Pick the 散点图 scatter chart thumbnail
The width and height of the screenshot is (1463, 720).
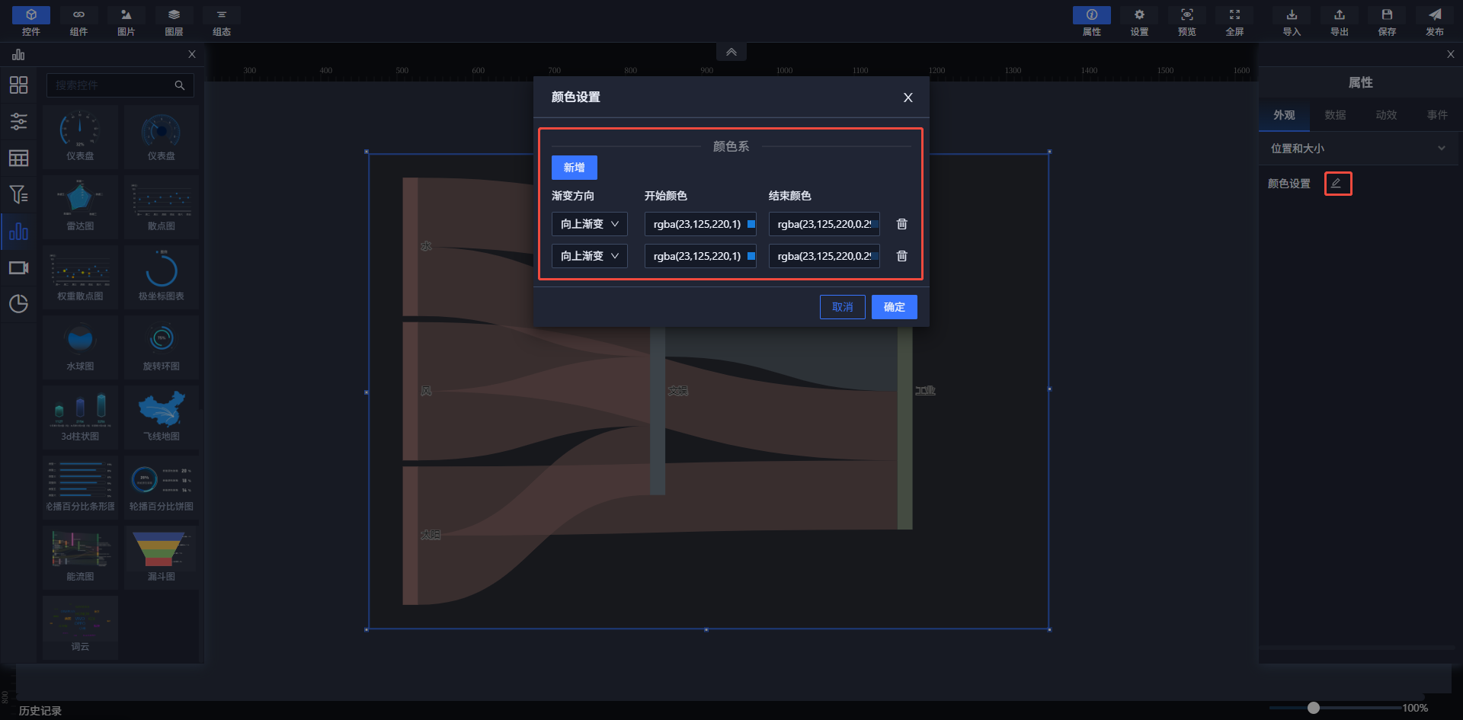pos(162,207)
